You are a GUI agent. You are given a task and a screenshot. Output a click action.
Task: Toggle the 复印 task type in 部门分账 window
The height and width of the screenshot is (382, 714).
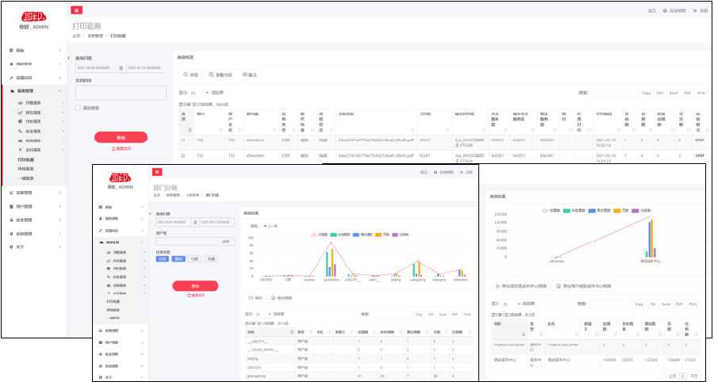coord(178,258)
